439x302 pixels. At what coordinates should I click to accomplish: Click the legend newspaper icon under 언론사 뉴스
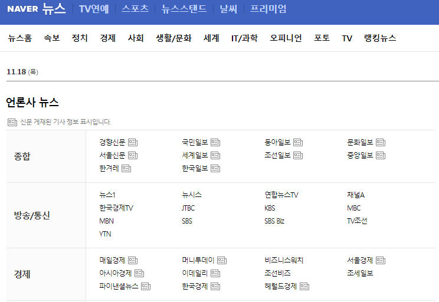coord(12,122)
